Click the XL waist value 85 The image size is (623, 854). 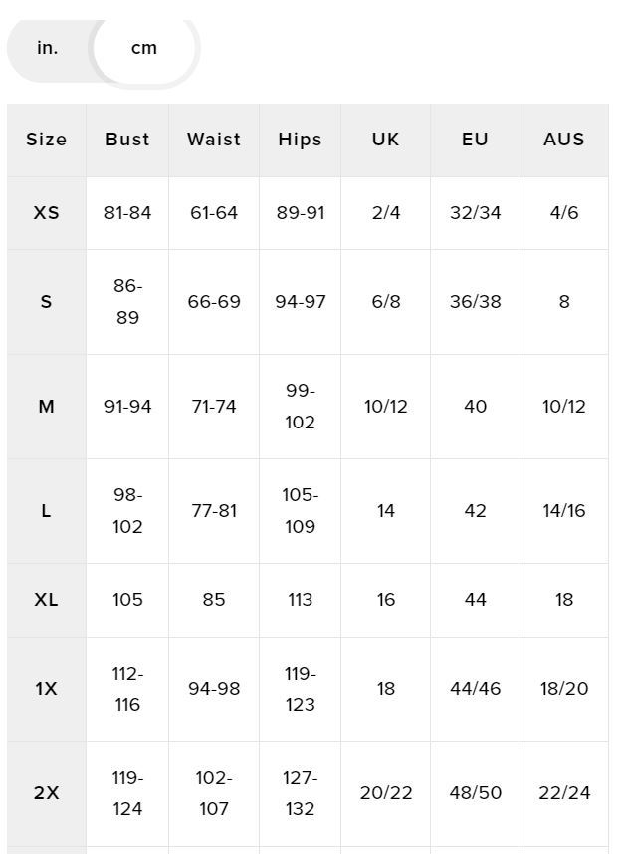tap(214, 600)
